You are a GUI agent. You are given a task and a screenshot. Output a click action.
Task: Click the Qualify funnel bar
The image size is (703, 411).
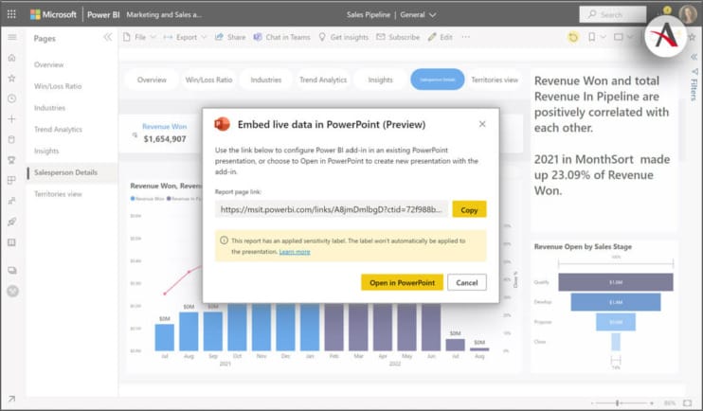(616, 282)
